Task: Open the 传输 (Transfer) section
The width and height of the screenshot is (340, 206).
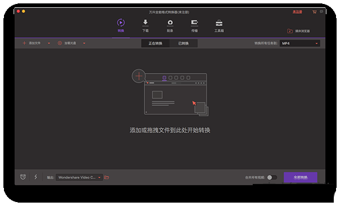Action: coord(194,25)
